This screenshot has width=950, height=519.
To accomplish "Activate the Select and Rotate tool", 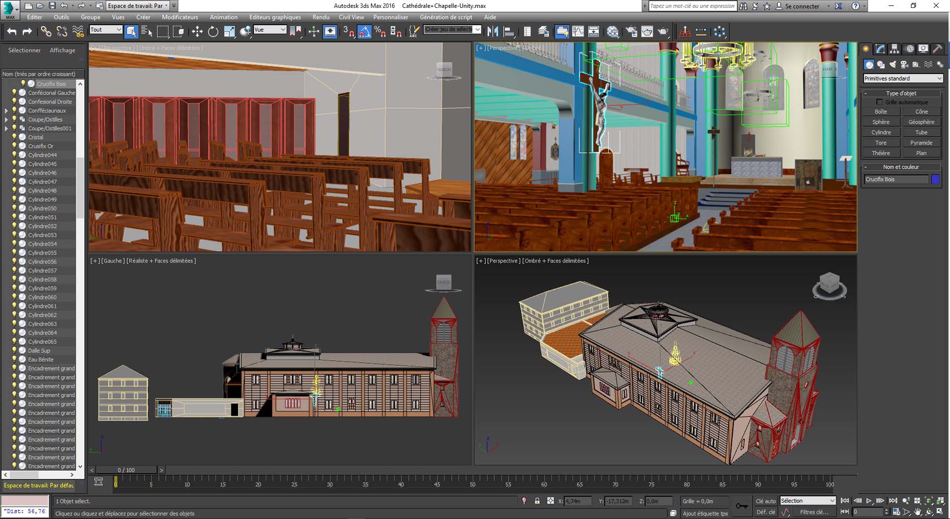I will pyautogui.click(x=213, y=32).
